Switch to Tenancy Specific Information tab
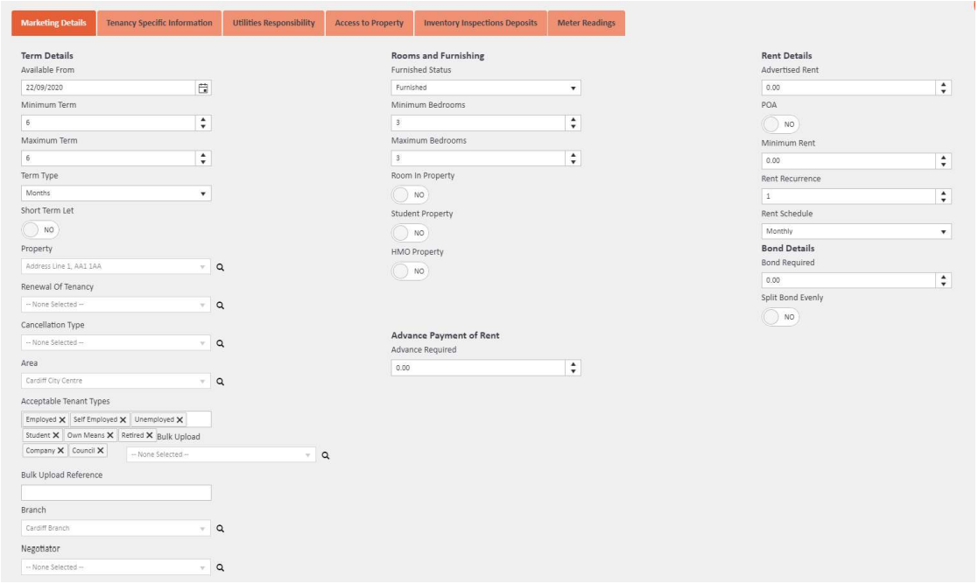Image resolution: width=978 pixels, height=584 pixels. coord(158,23)
